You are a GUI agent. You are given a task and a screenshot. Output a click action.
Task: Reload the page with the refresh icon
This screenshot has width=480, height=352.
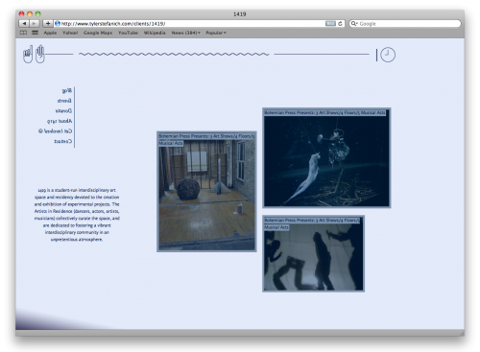(340, 24)
